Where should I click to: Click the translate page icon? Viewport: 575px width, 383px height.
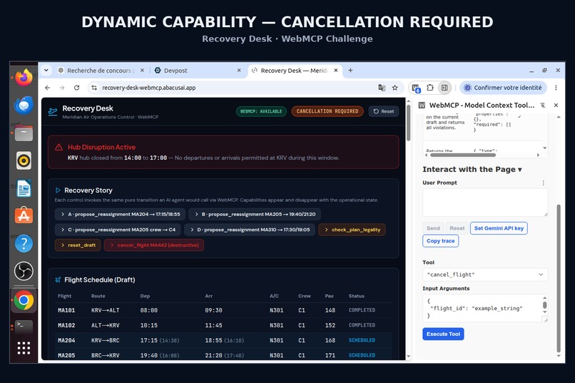(382, 88)
